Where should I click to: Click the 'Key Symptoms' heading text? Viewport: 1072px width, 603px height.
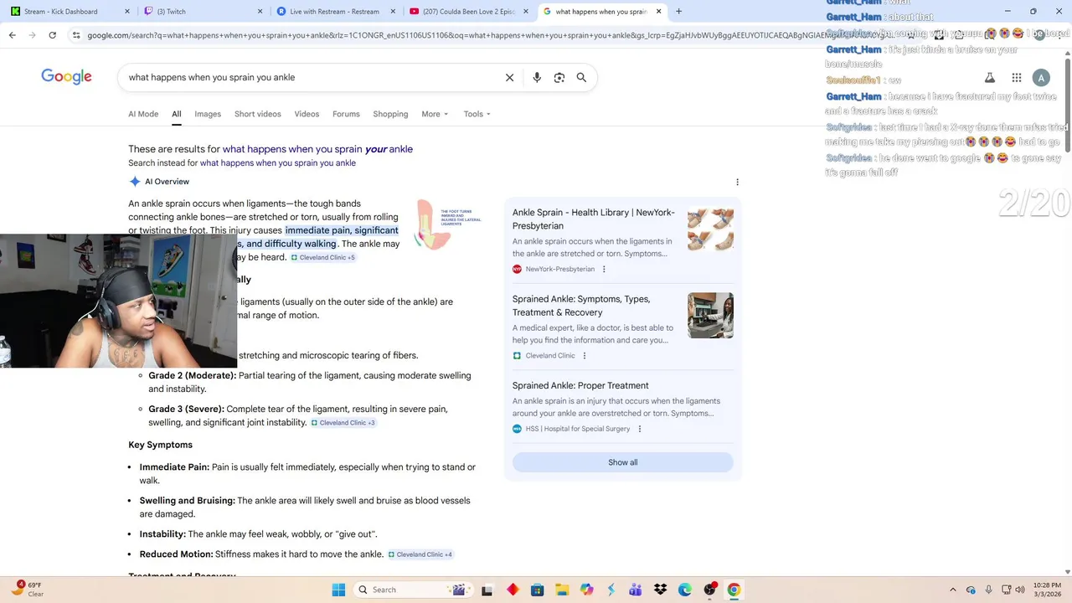(160, 445)
